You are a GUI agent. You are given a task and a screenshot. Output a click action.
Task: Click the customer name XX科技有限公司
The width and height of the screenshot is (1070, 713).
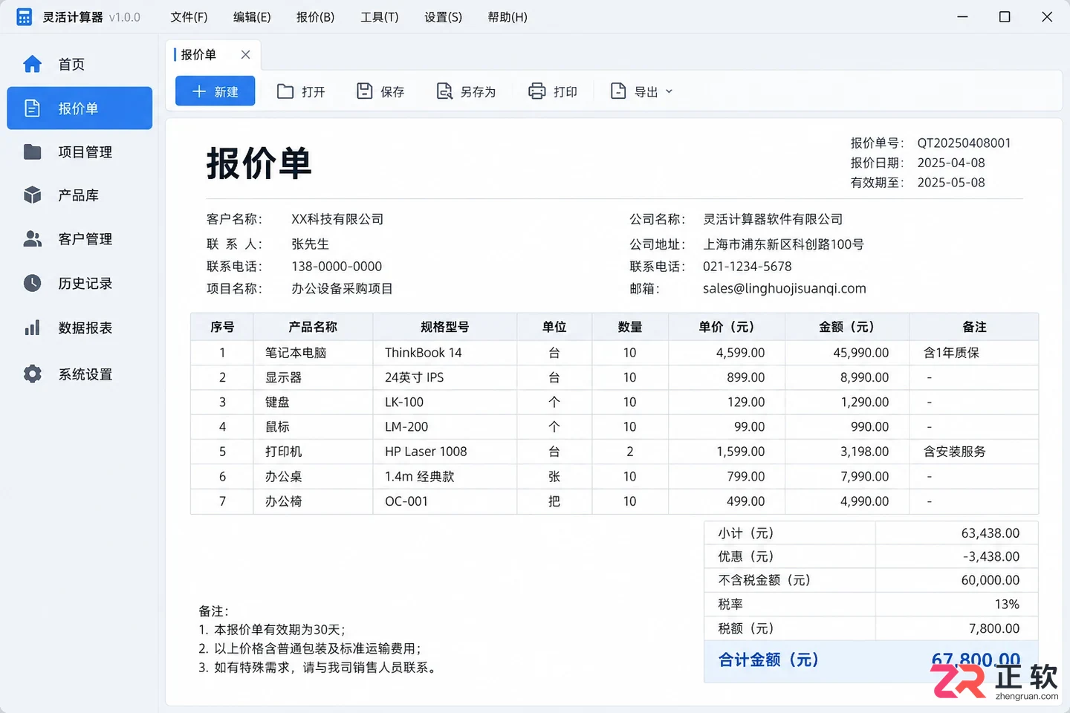pyautogui.click(x=337, y=219)
